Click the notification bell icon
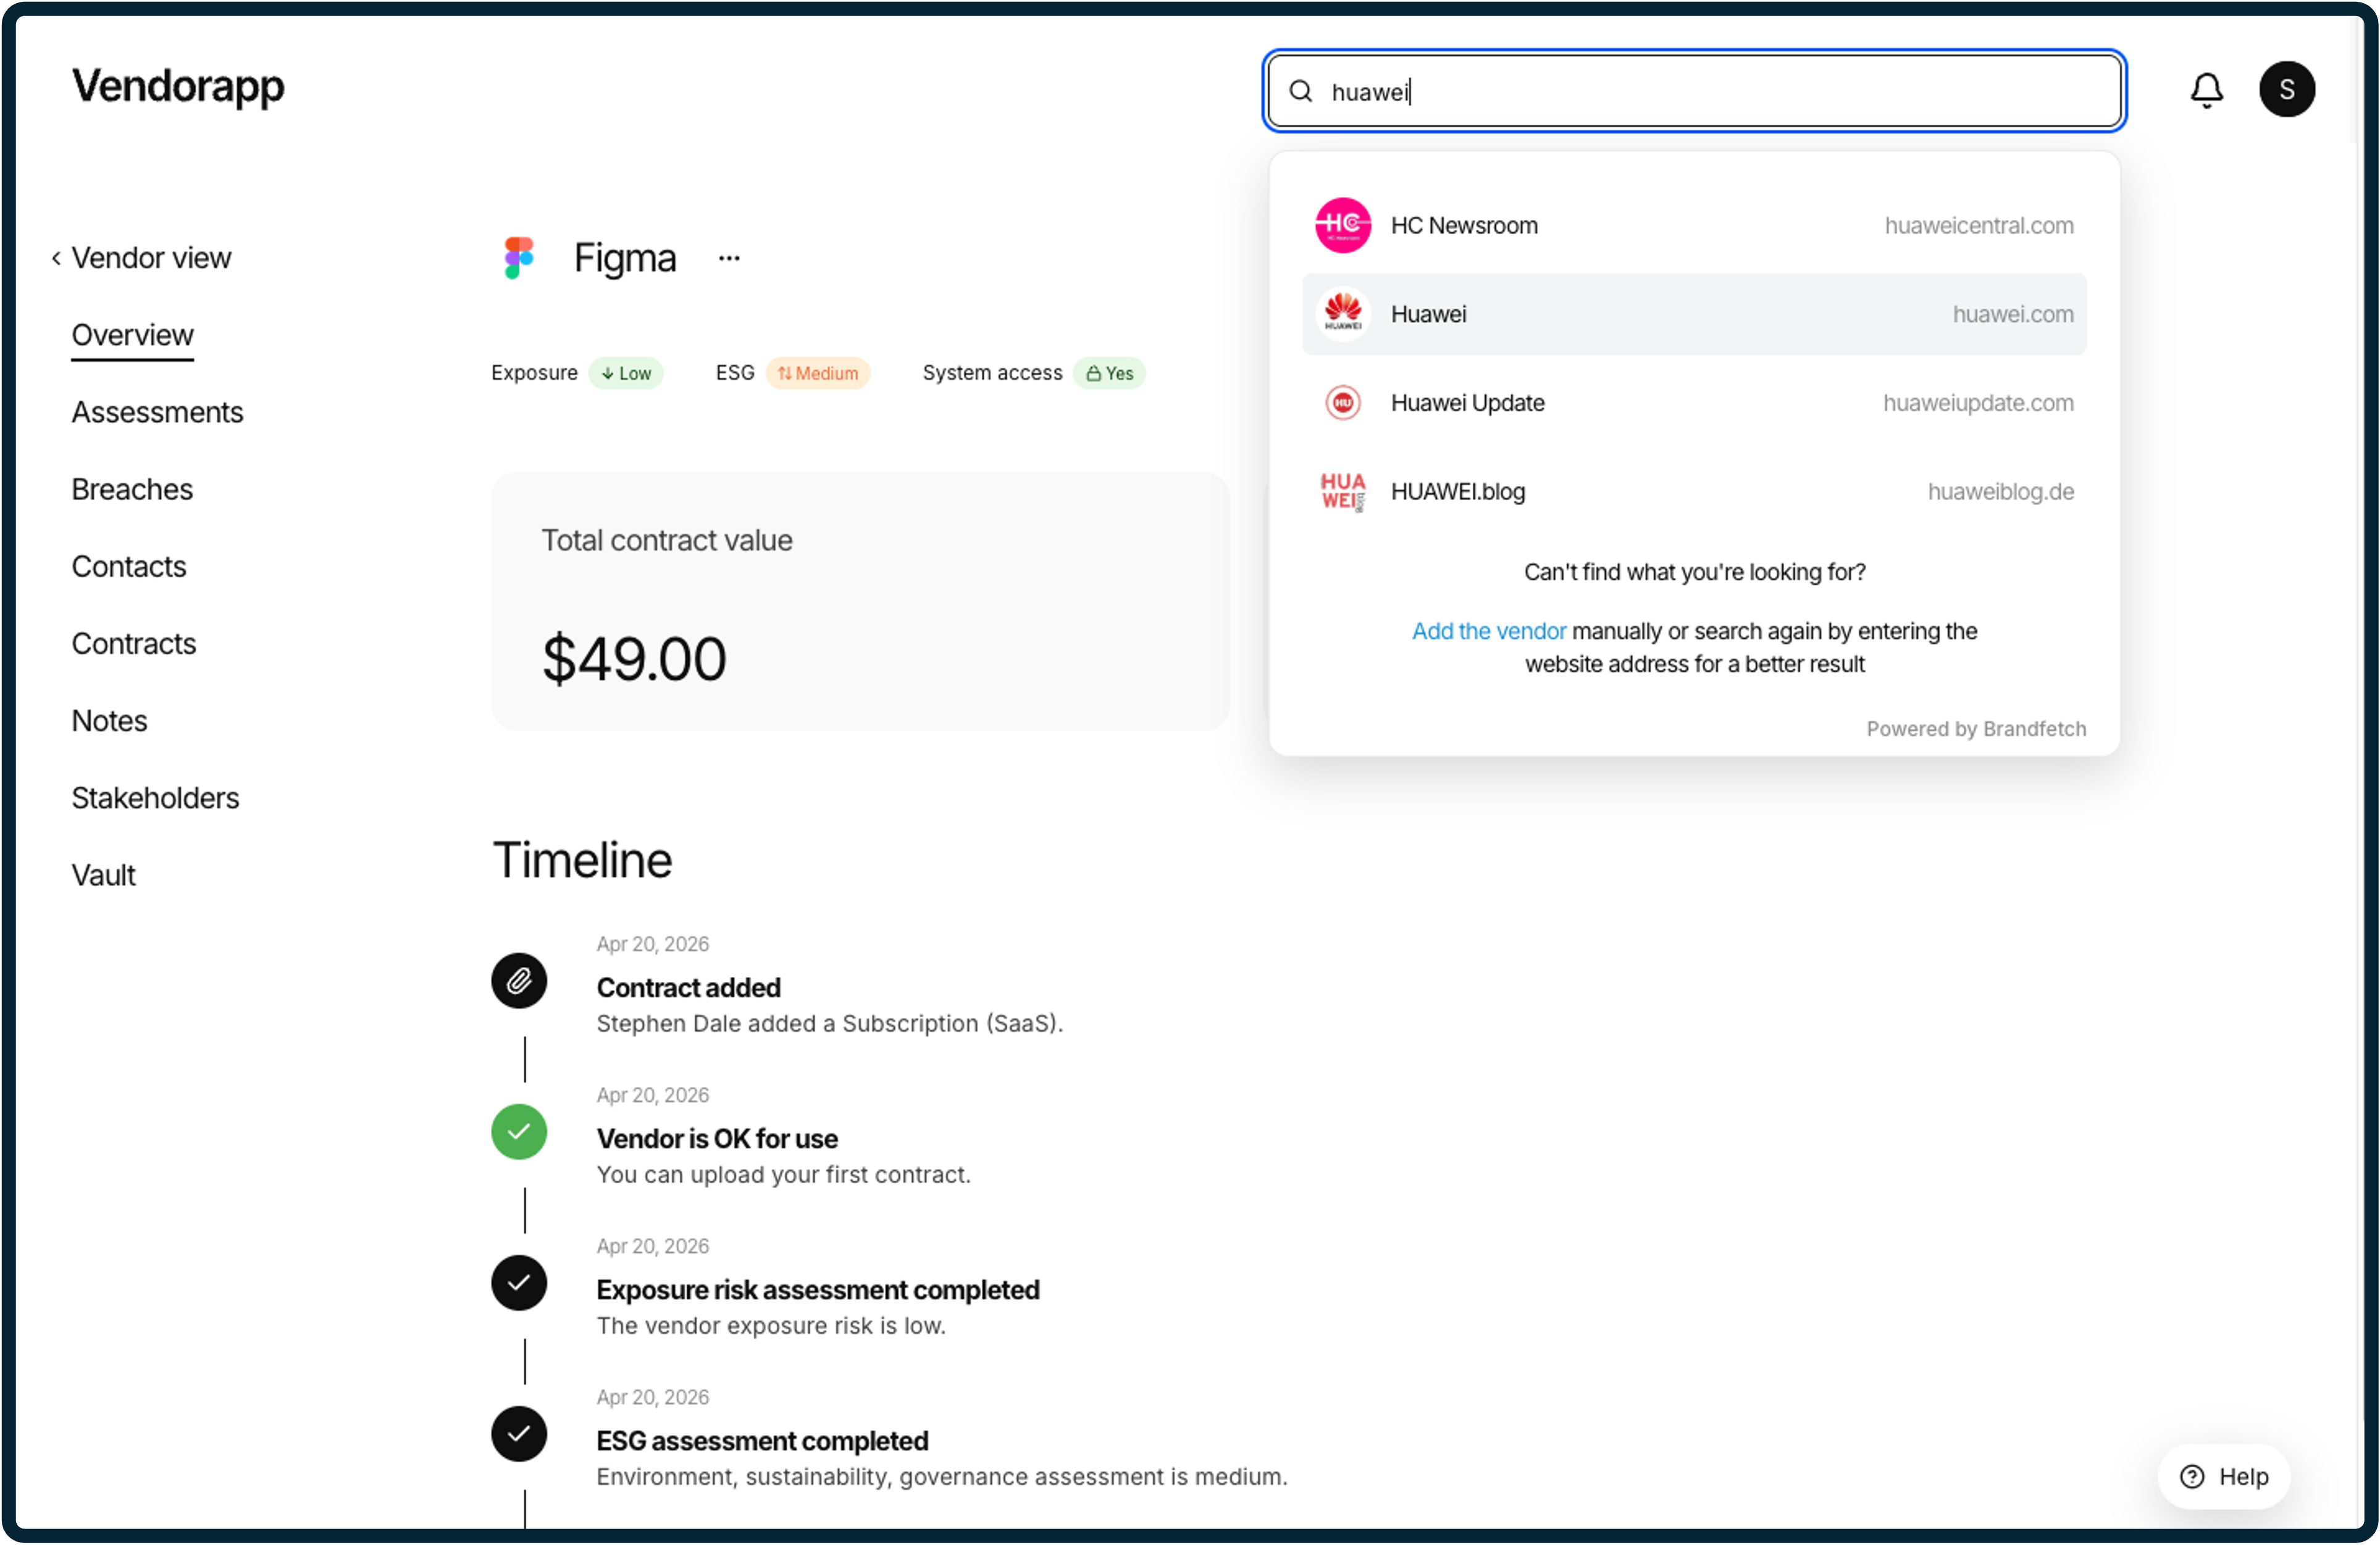Viewport: 2380px width, 1545px height. 2206,90
